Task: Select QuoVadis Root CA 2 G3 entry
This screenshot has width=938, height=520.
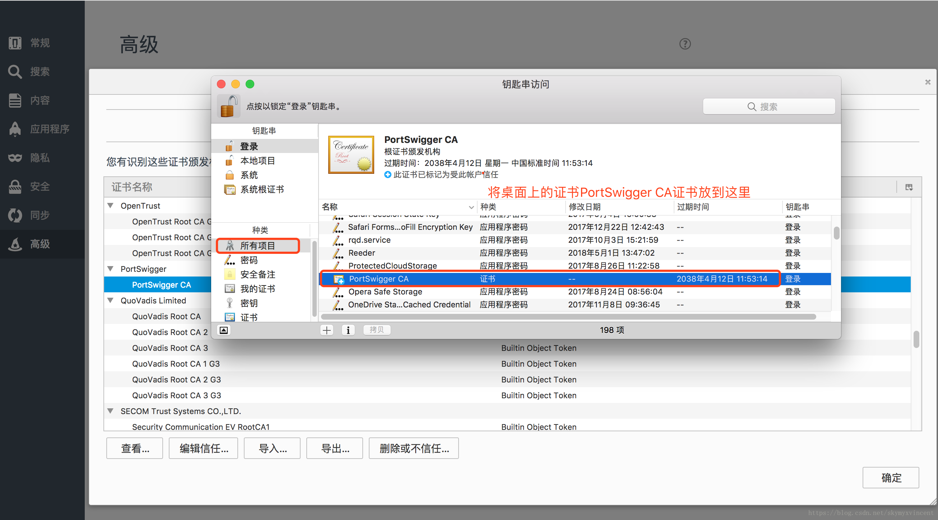Action: pos(507,380)
